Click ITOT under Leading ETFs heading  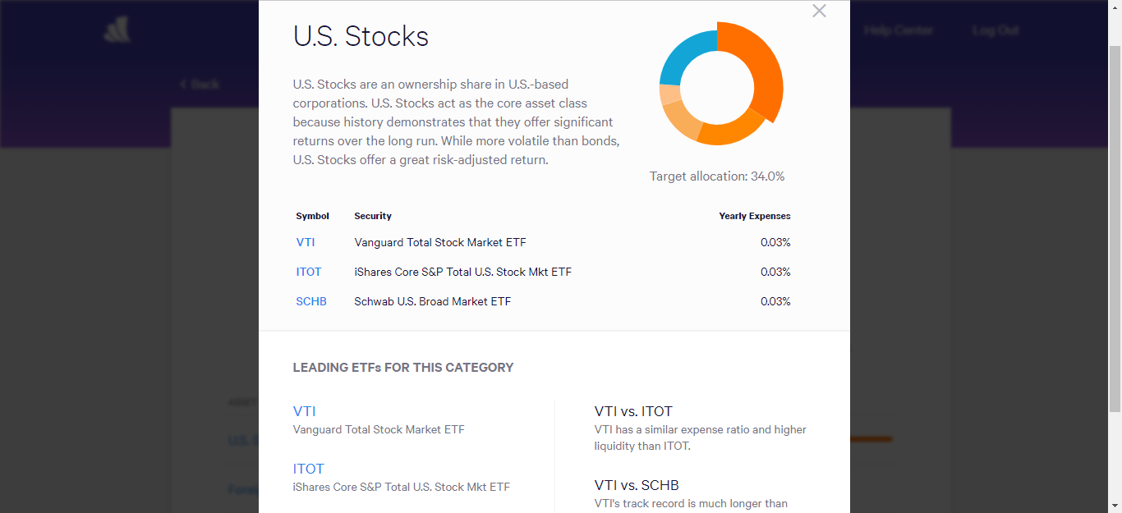point(308,469)
